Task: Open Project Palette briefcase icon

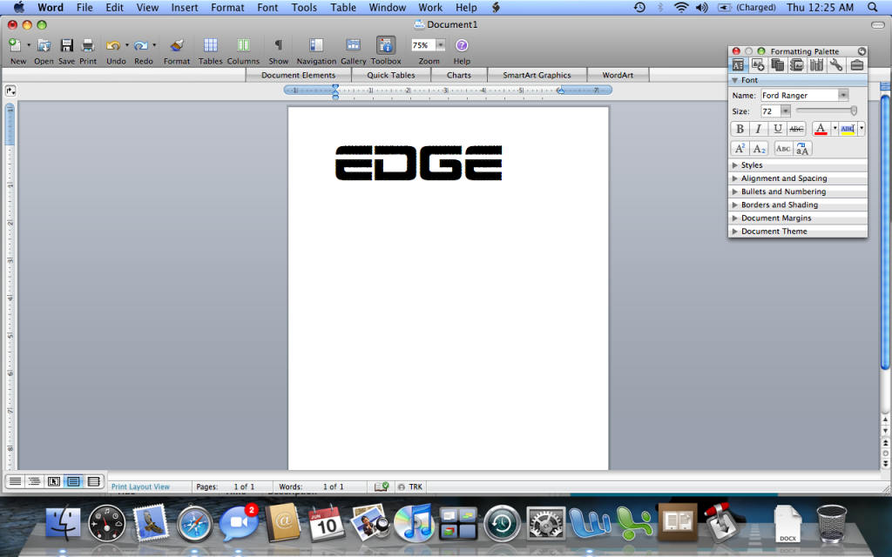Action: click(857, 64)
